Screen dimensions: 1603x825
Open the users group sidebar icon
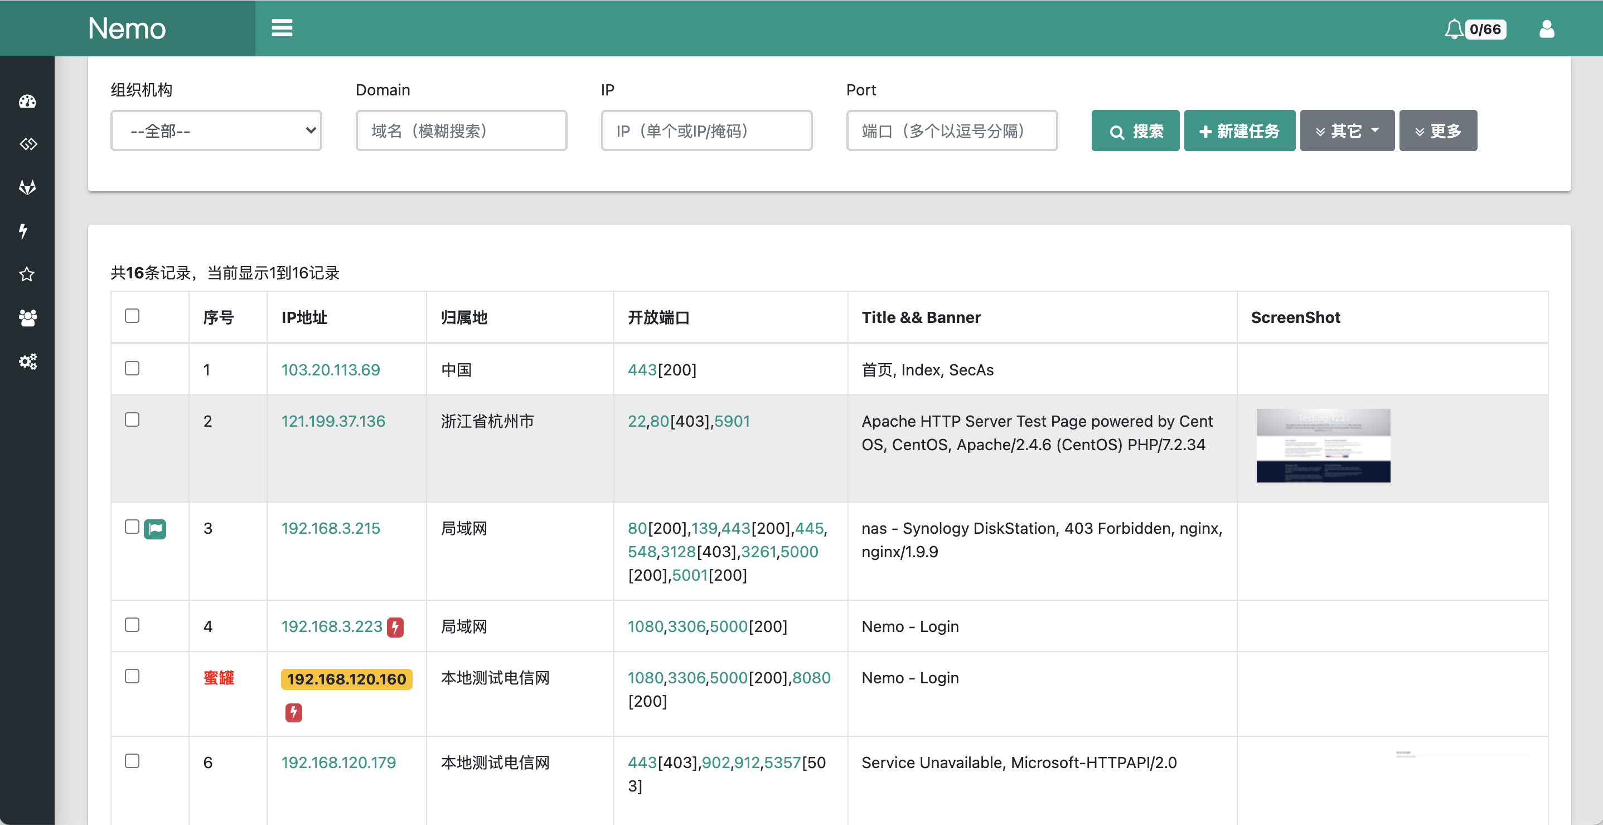pos(27,317)
